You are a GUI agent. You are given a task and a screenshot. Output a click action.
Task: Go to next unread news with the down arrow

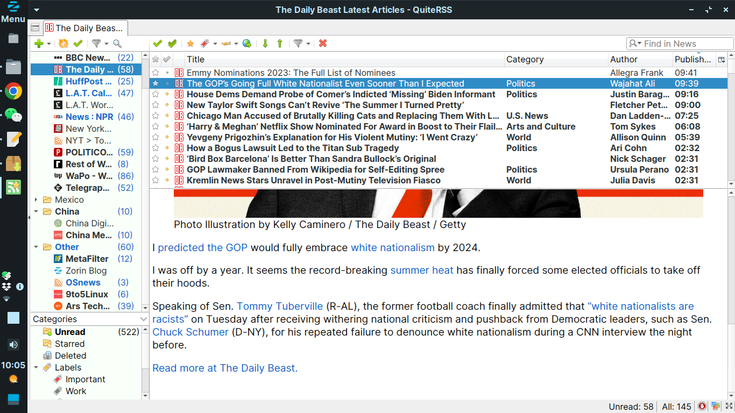click(x=265, y=44)
